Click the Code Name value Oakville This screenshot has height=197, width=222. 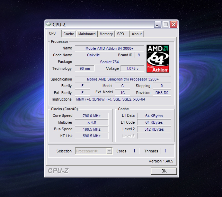click(93, 55)
